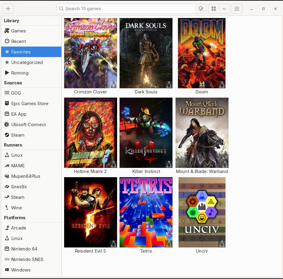Screen dimensions: 283x279
Task: Select Epic Games Store source
Action: 31,104
